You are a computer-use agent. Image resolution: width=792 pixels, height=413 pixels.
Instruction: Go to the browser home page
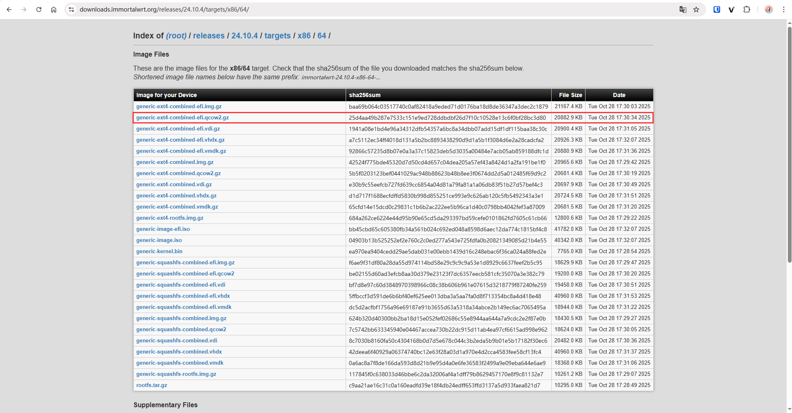(x=54, y=9)
